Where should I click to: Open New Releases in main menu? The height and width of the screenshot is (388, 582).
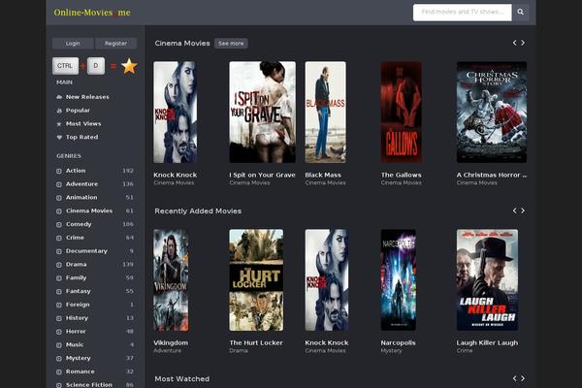coord(87,97)
